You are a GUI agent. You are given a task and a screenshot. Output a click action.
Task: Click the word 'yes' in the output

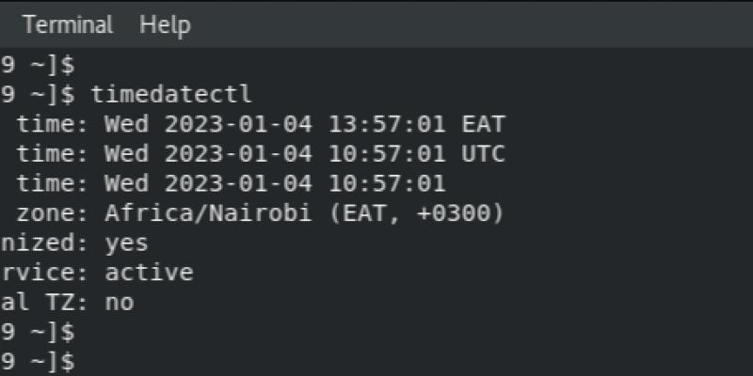pos(126,243)
